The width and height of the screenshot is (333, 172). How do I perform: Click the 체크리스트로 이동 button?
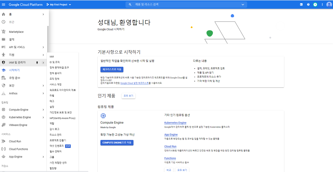point(112,69)
